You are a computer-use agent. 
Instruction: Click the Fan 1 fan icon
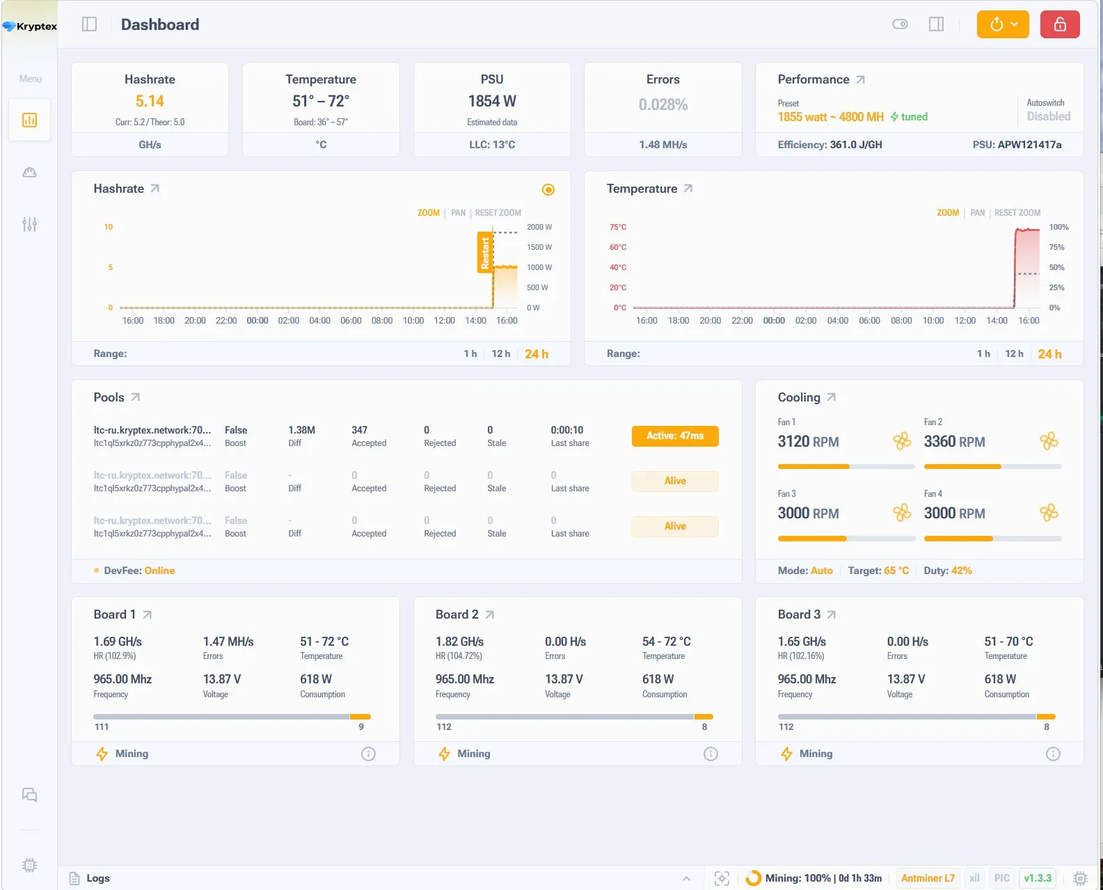coord(903,440)
